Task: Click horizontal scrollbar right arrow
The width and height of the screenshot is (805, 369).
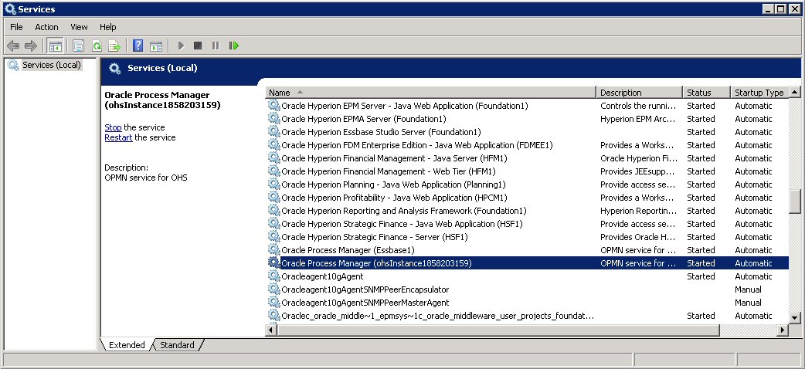Action: (x=783, y=330)
